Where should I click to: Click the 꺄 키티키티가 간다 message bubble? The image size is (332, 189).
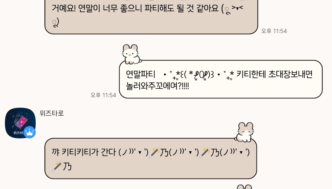(151, 159)
